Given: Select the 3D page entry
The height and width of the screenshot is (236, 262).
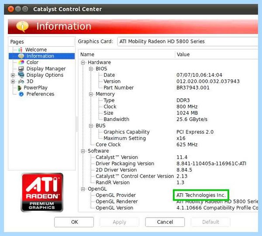Looking at the screenshot, I should (x=30, y=81).
